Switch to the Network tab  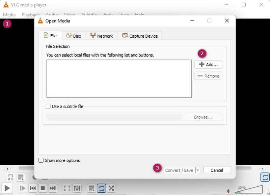101,36
